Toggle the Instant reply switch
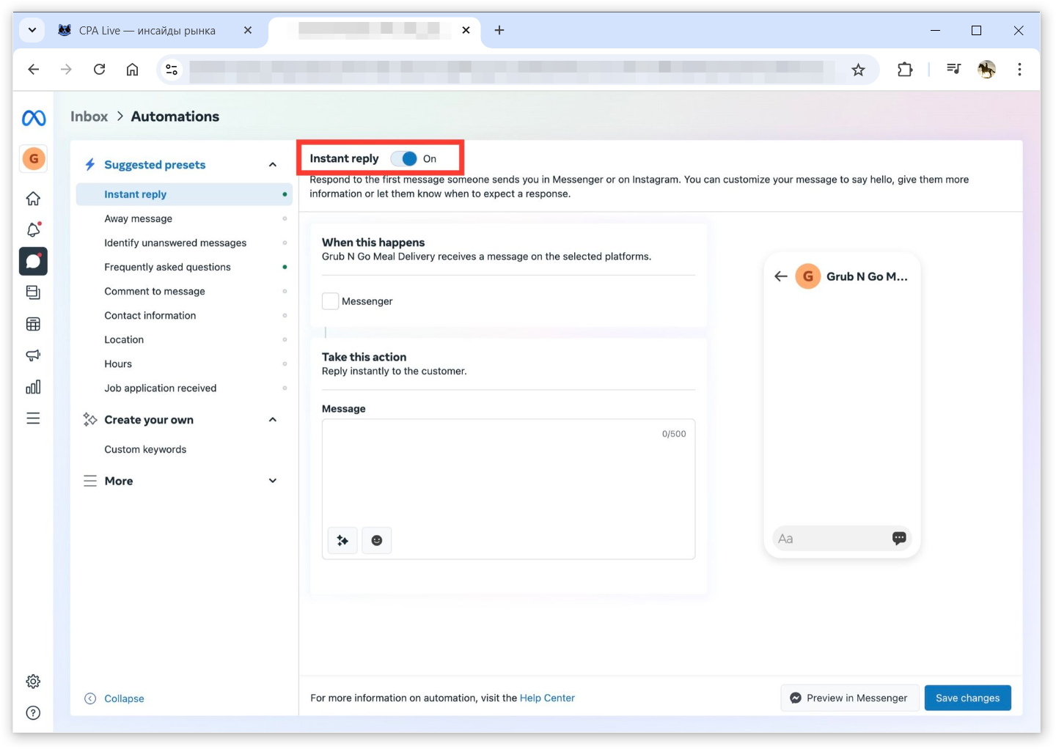The height and width of the screenshot is (749, 1056). pyautogui.click(x=404, y=158)
